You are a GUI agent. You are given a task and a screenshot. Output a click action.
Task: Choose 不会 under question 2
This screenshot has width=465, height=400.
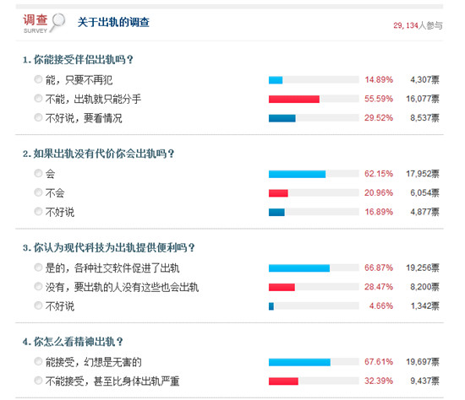(x=38, y=192)
